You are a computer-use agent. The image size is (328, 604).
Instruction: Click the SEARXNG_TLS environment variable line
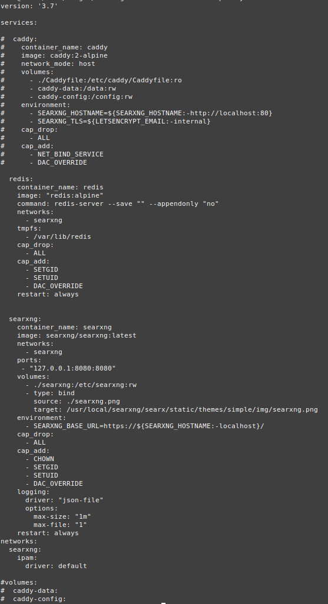[124, 121]
